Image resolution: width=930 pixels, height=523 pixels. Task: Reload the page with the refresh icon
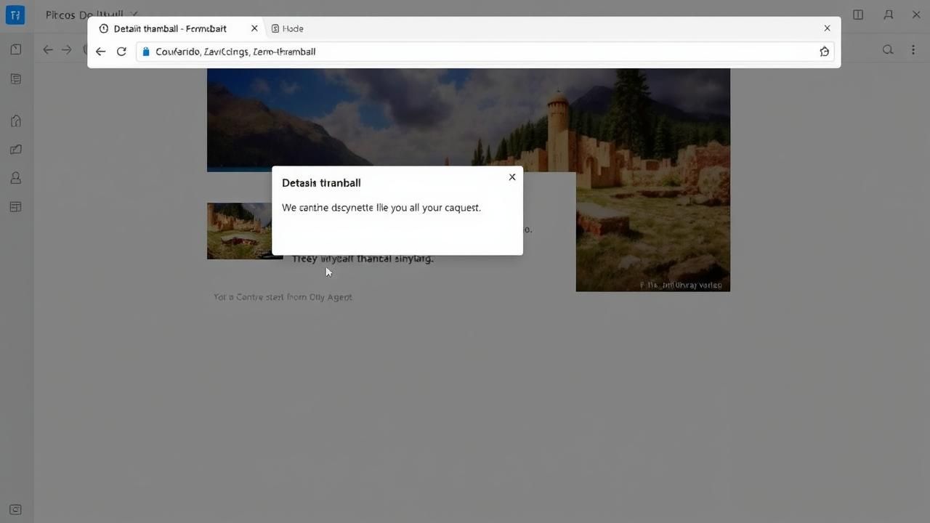(121, 52)
